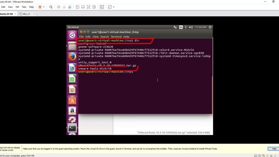
Task: Open Ubuntu Dash search from launcher
Action: click(72, 35)
